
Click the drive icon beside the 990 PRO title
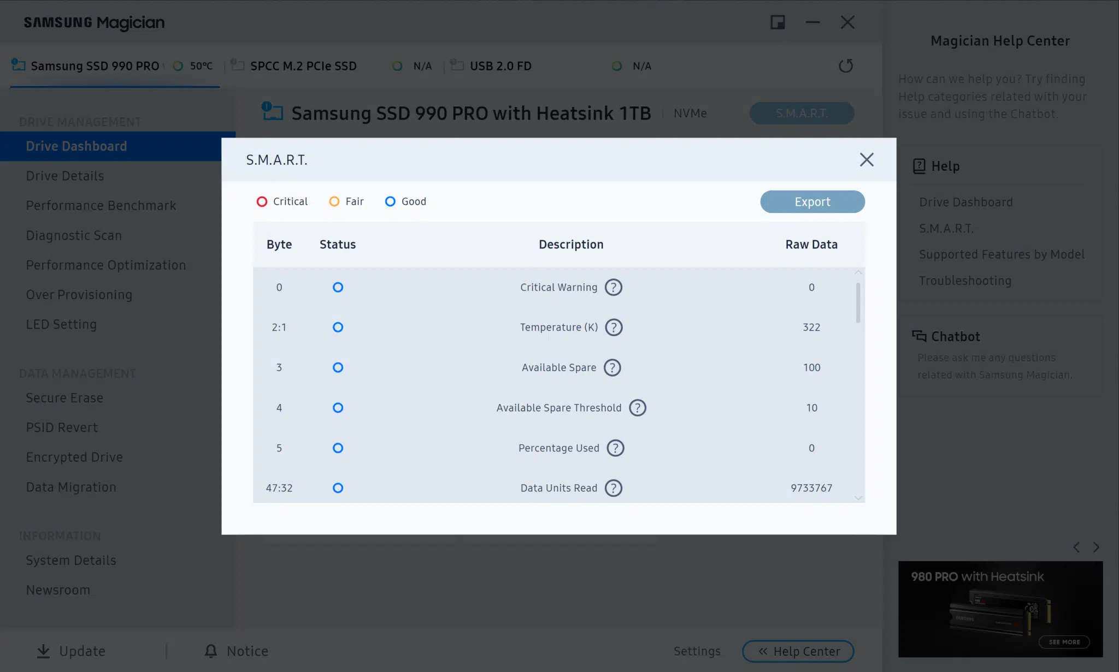[272, 111]
